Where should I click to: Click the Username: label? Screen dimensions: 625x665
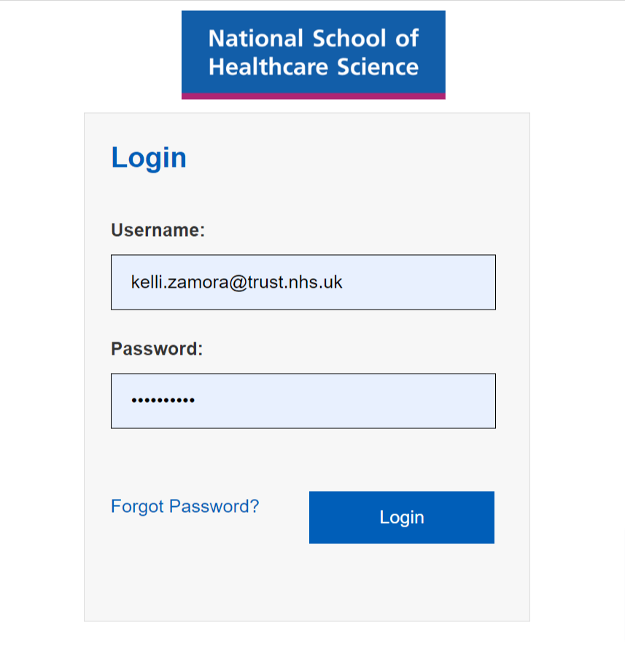[158, 230]
